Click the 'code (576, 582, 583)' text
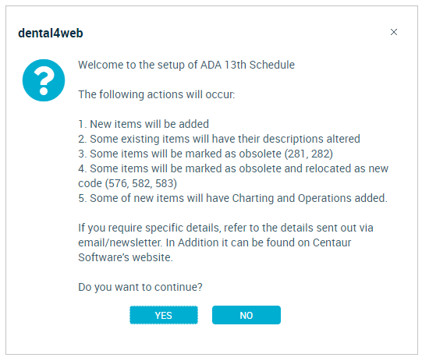Screen dimensions: 422x361 point(128,183)
